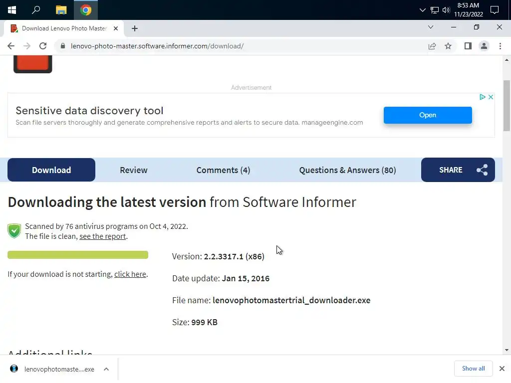Open the clock showing 8:53 AM

468,10
